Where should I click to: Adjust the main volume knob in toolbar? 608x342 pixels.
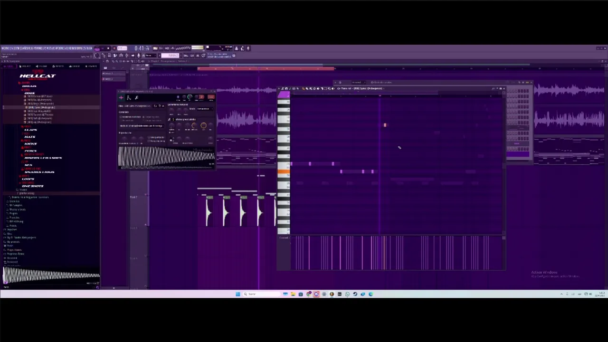coord(96,55)
